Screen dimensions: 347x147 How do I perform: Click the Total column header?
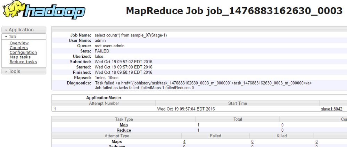click(x=238, y=119)
